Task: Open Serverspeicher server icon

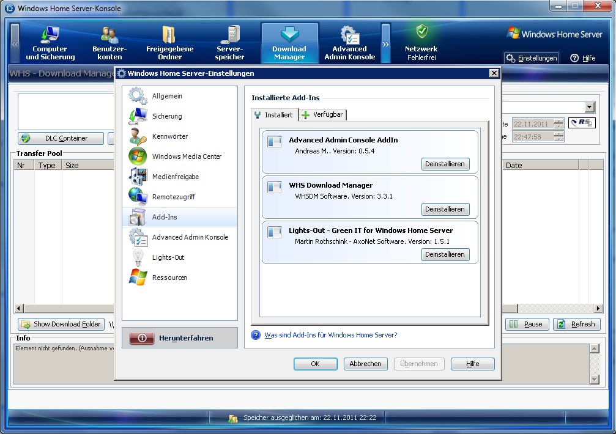Action: click(230, 34)
